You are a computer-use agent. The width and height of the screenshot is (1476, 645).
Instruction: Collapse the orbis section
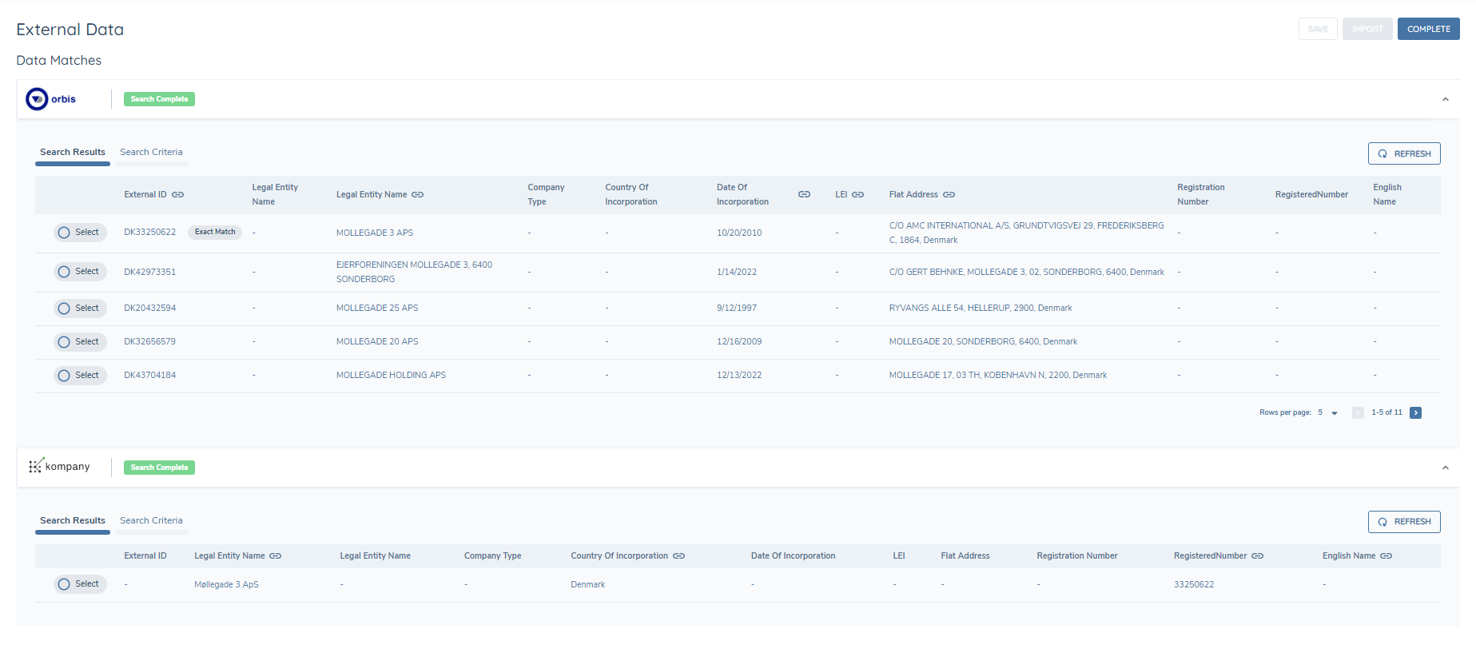(x=1445, y=100)
